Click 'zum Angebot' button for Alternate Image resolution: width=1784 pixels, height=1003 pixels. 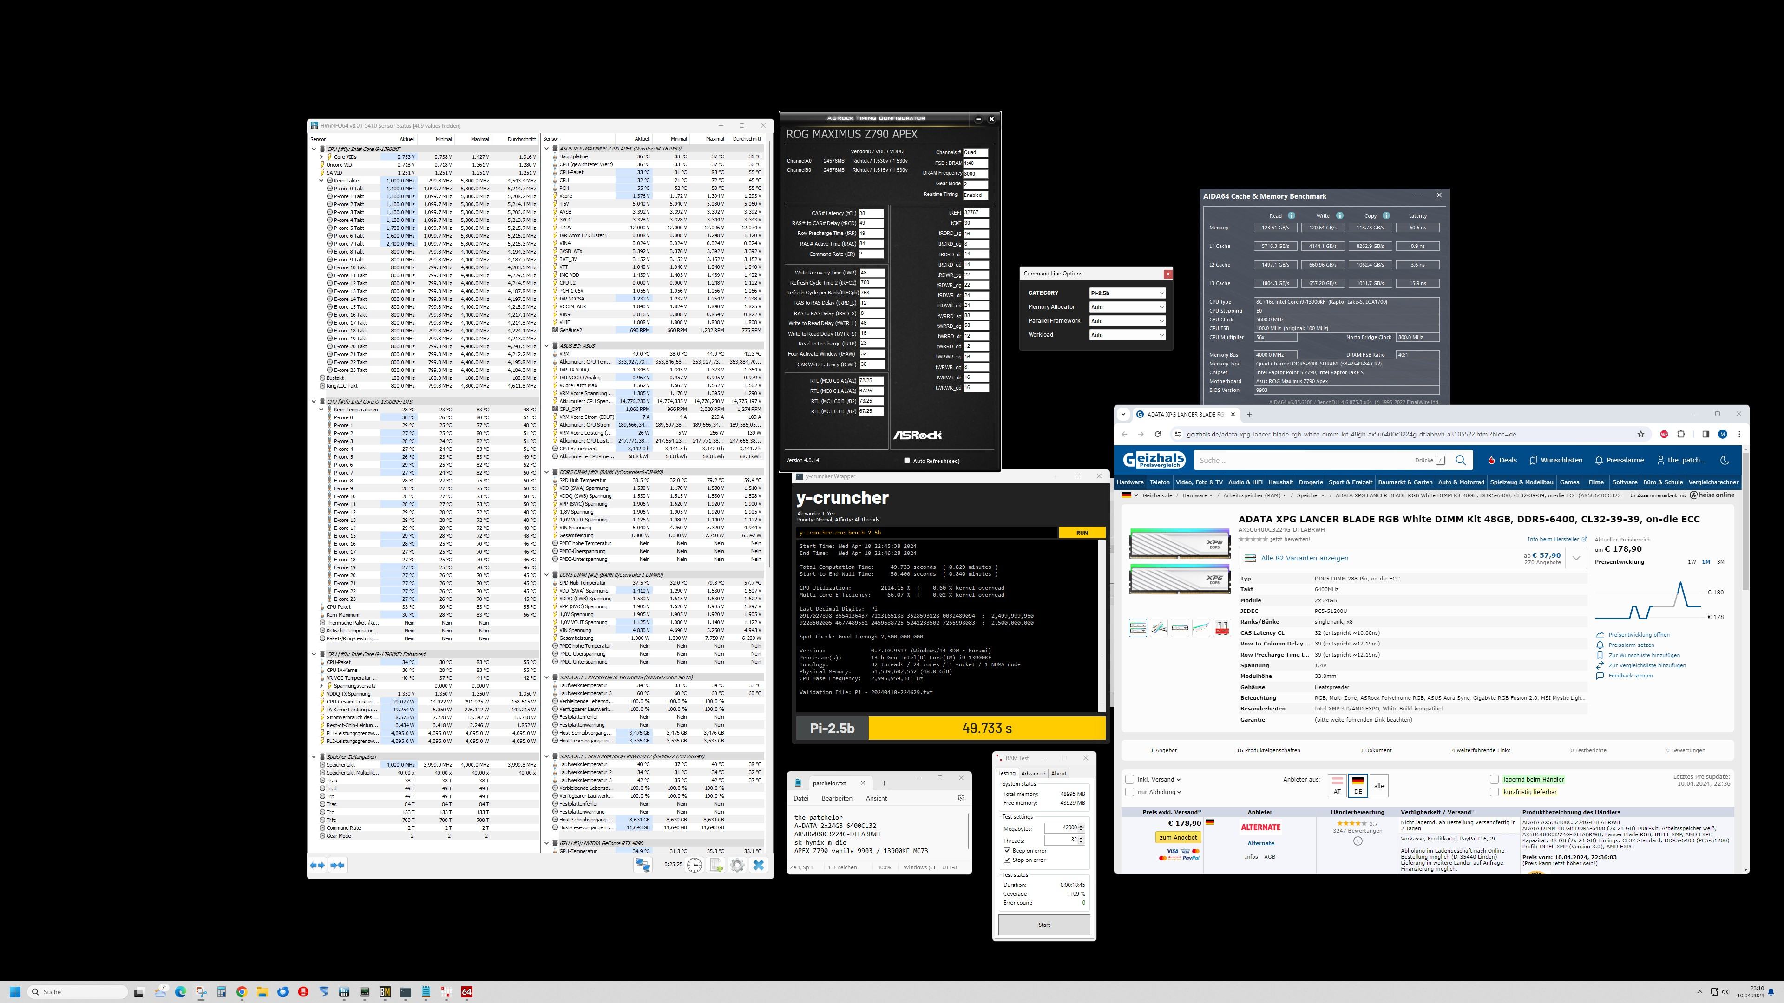(1178, 838)
